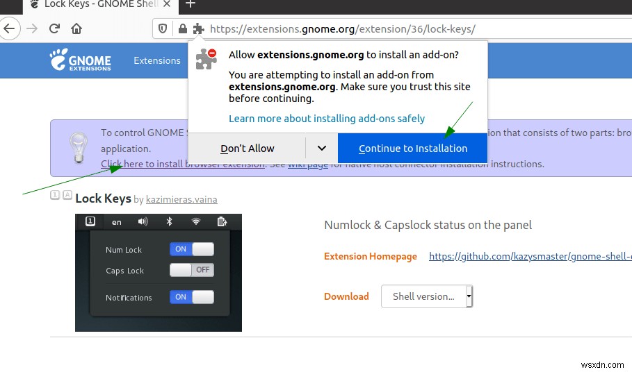
Task: Click here to install browser extension link
Action: pyautogui.click(x=183, y=164)
